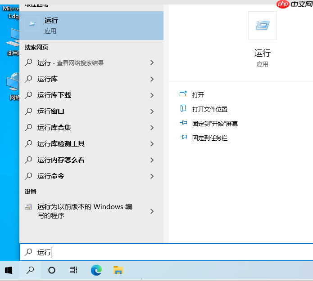The image size is (313, 281).
Task: Click the large 运行 app icon in preview pane
Action: click(x=262, y=26)
